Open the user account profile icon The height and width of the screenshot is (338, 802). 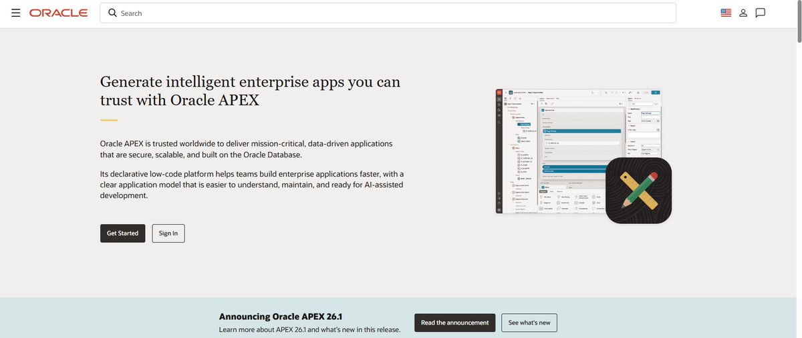[x=743, y=13]
